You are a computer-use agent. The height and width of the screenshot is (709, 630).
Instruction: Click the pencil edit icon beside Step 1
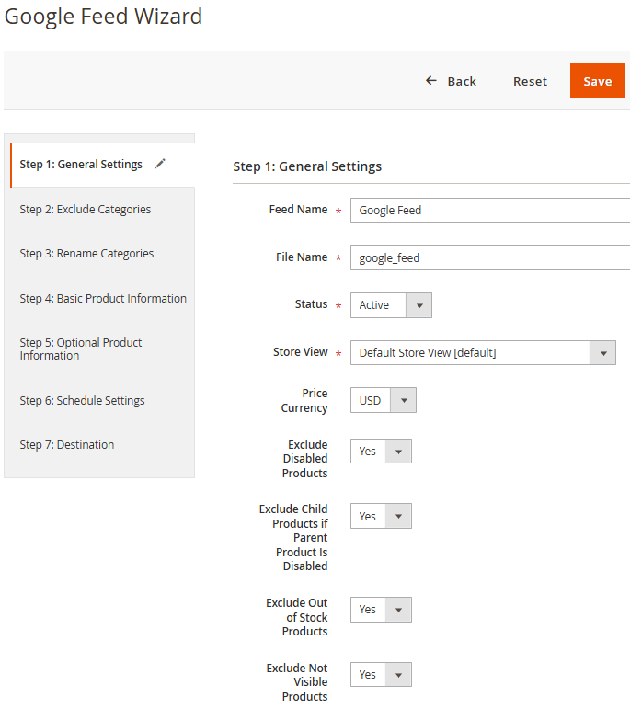(x=160, y=164)
